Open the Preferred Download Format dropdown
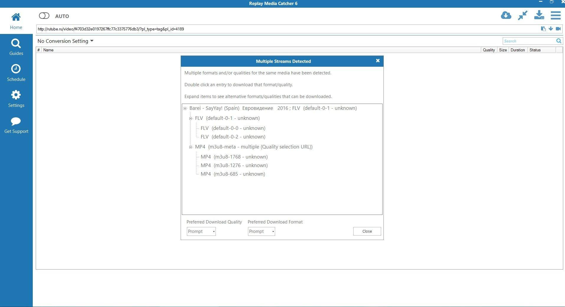565x307 pixels. 261,231
